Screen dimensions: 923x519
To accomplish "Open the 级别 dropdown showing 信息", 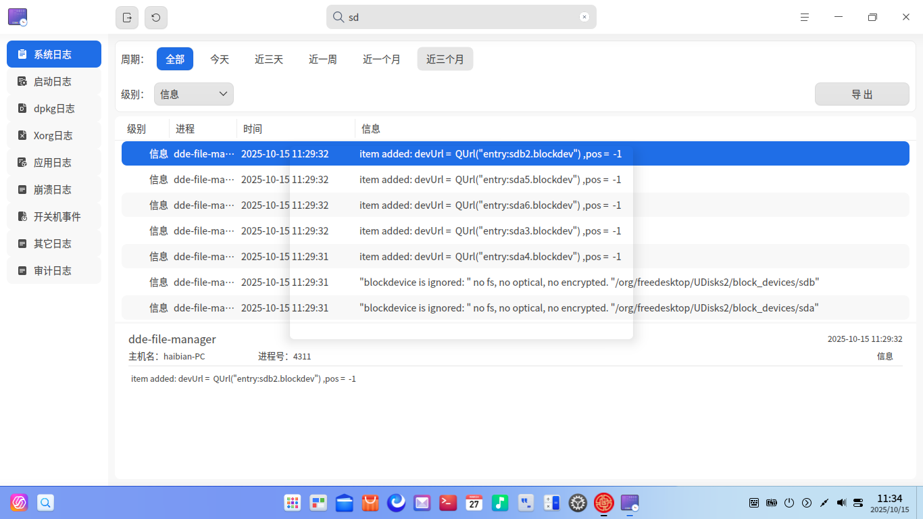I will pyautogui.click(x=194, y=94).
